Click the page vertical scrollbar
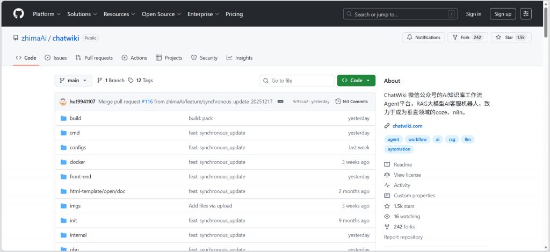550x252 pixels. [546, 134]
